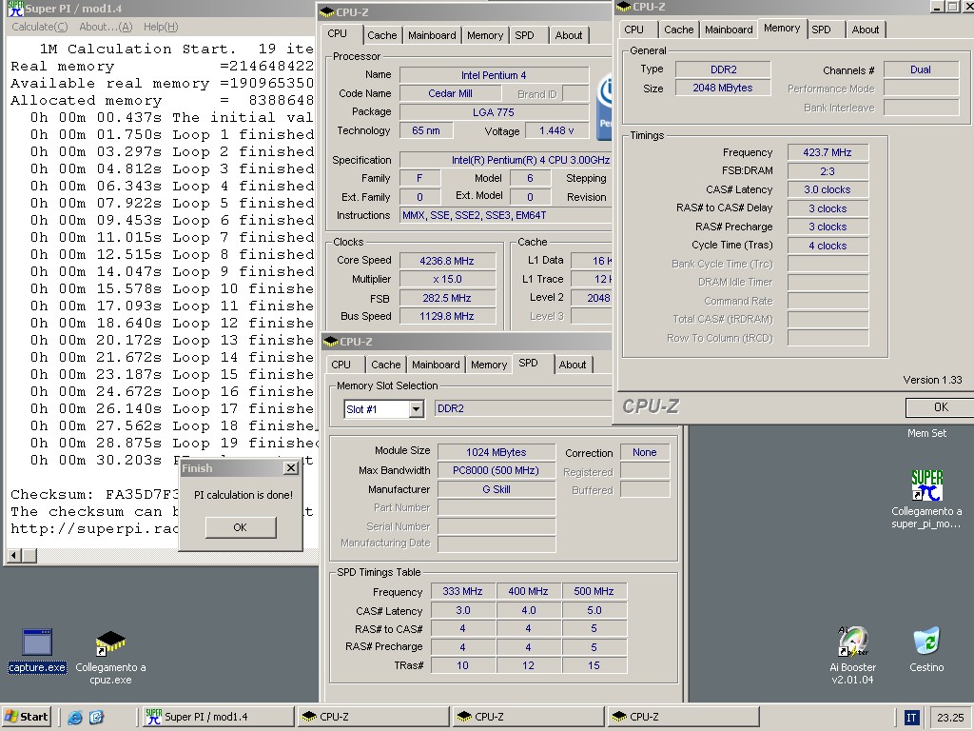This screenshot has height=731, width=974.
Task: Switch to the second CPU-Z taskbar button
Action: point(527,717)
